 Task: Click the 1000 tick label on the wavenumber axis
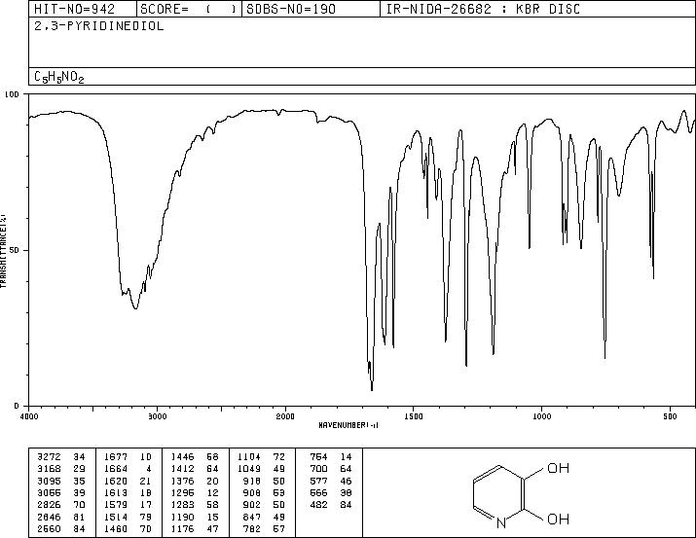[541, 416]
